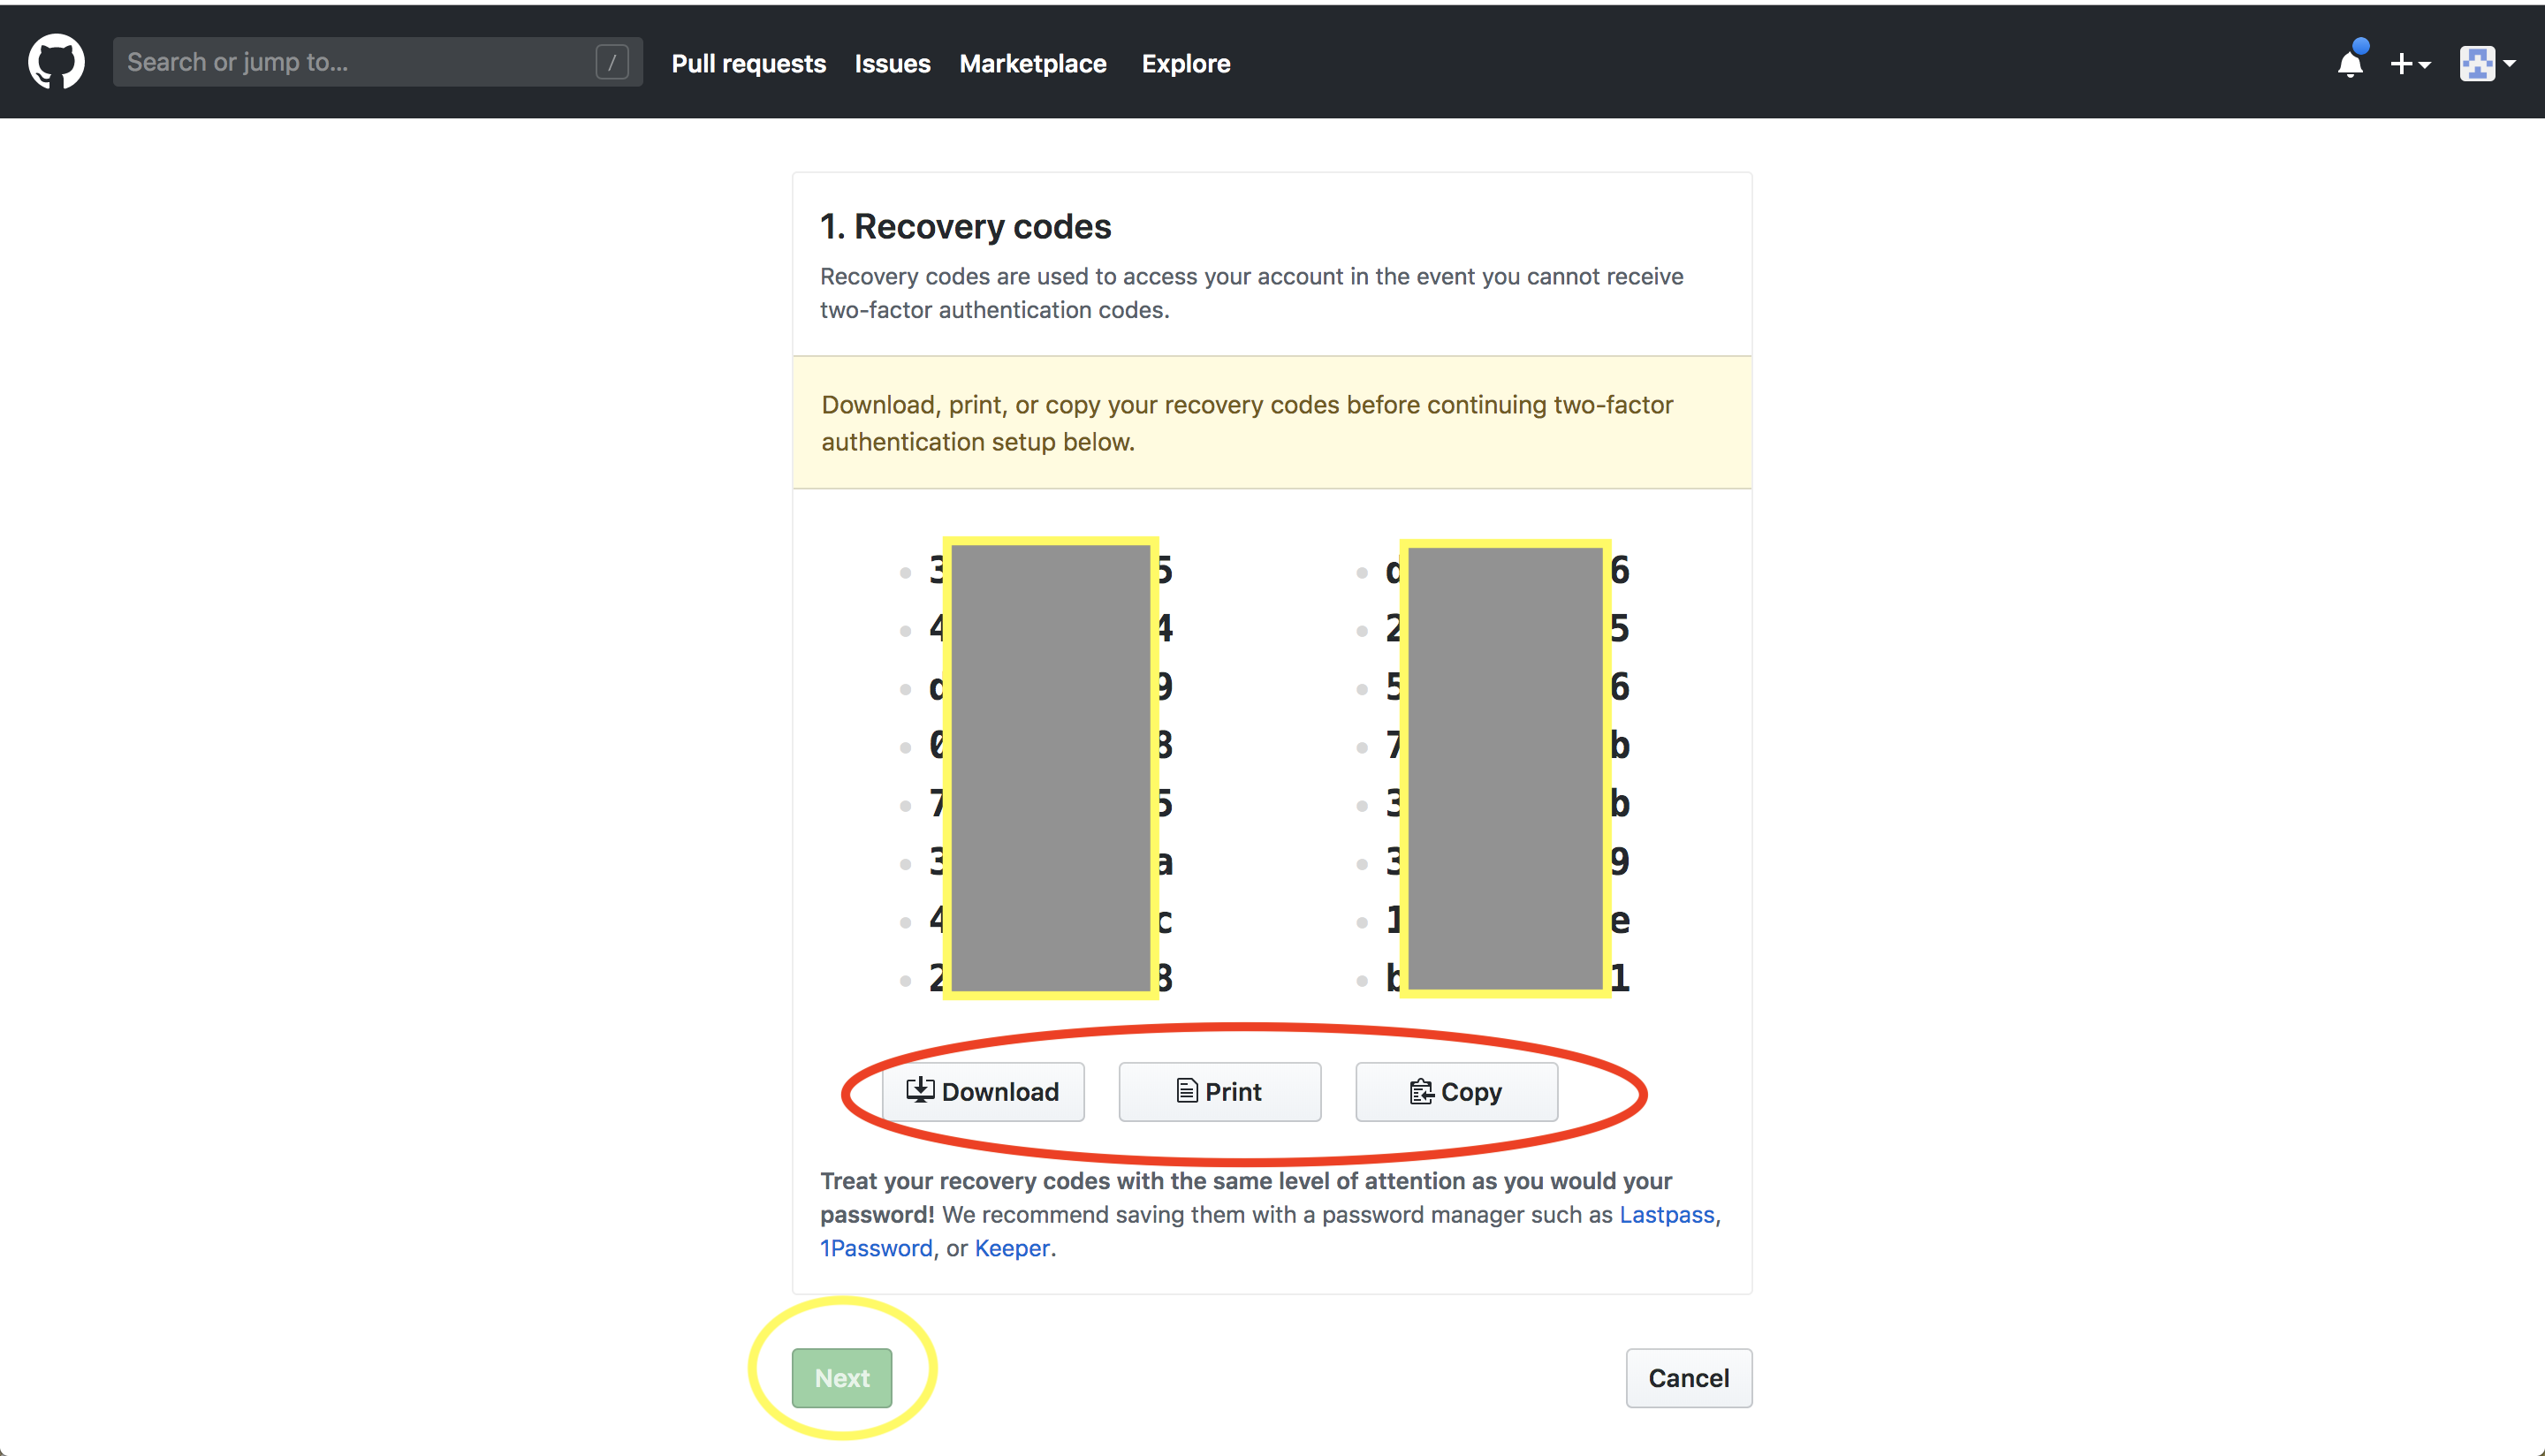Click the document icon on Print button
Viewport: 2545px width, 1456px height.
click(x=1186, y=1091)
